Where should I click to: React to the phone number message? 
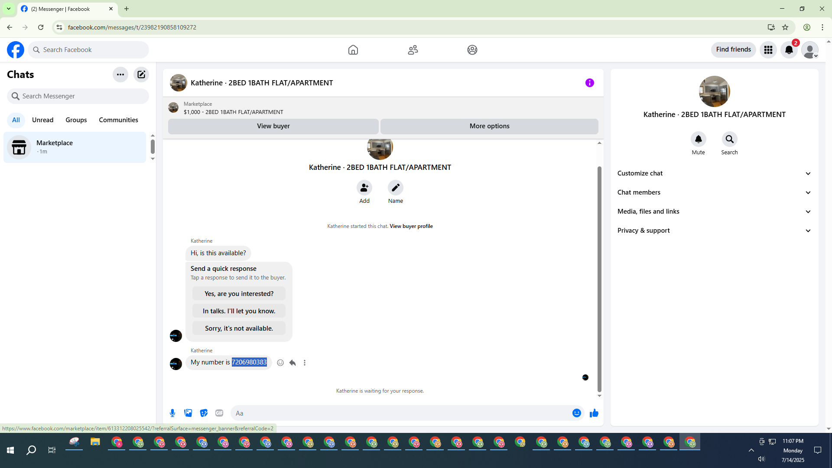[280, 363]
